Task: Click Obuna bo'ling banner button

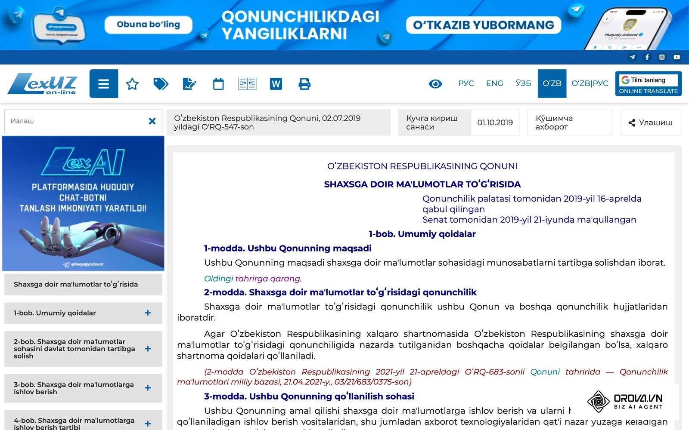Action: pos(148,25)
